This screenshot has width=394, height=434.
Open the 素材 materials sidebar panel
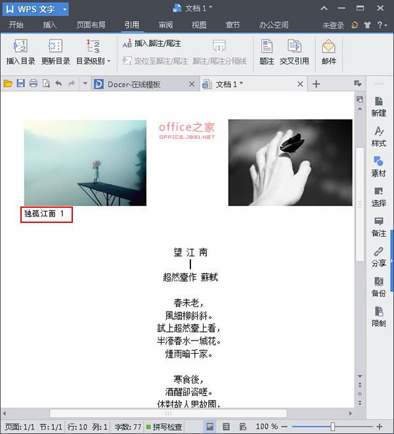click(378, 166)
